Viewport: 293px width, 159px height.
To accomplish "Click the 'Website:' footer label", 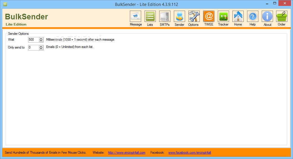I will pyautogui.click(x=99, y=153).
